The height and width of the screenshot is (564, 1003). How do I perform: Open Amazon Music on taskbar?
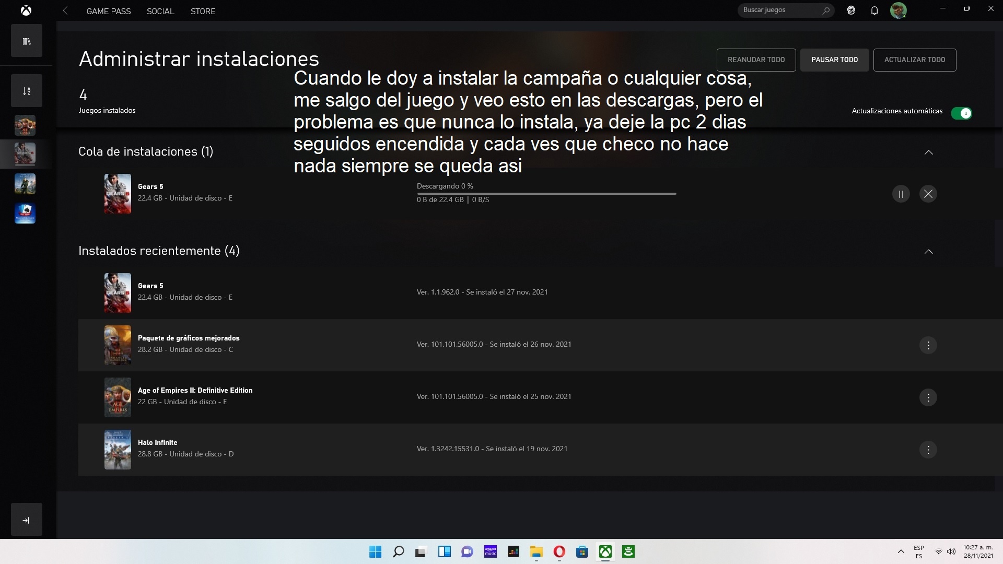click(490, 551)
